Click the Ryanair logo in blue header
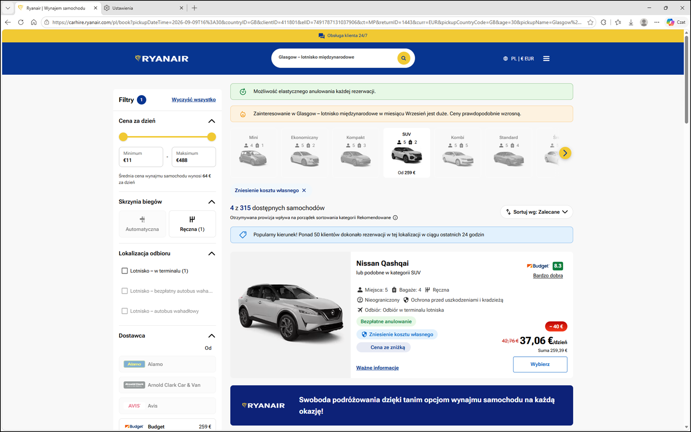 (x=162, y=58)
